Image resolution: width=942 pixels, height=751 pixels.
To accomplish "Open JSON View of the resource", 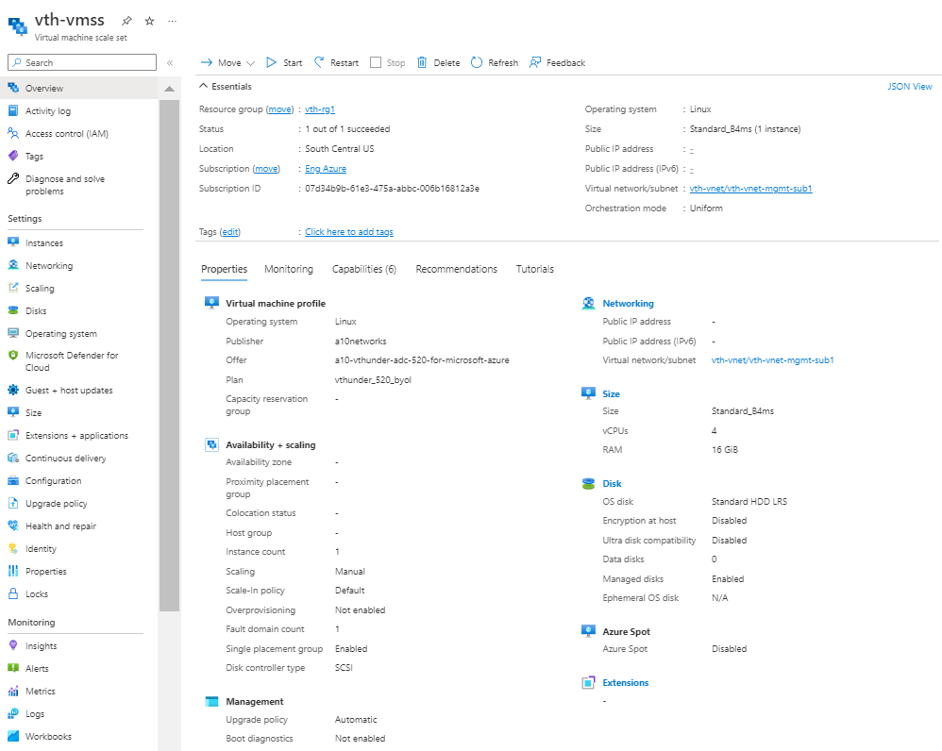I will click(x=909, y=86).
